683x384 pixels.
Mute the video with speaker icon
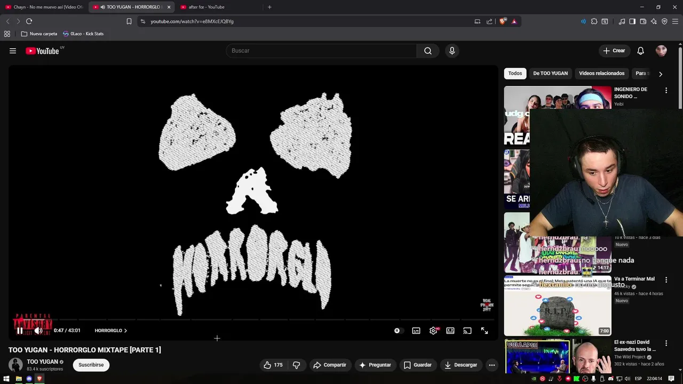38,331
